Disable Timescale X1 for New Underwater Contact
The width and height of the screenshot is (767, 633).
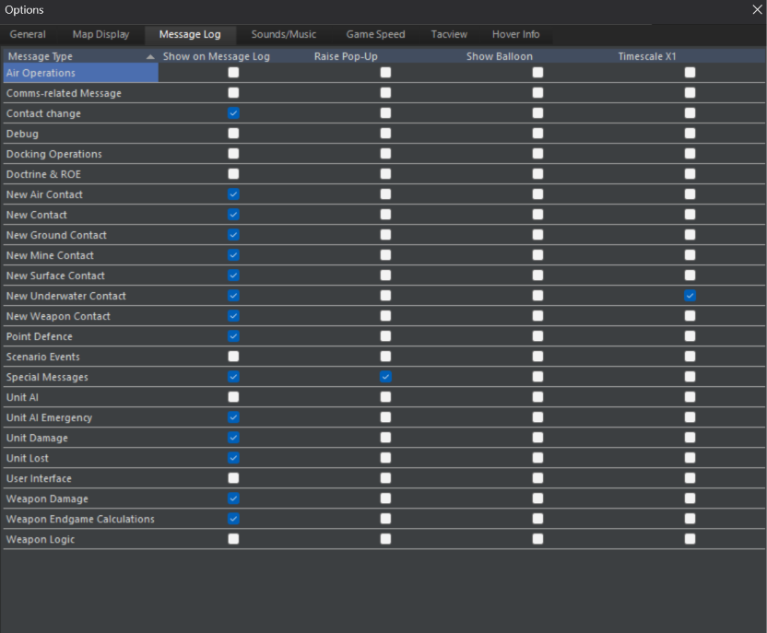point(690,296)
